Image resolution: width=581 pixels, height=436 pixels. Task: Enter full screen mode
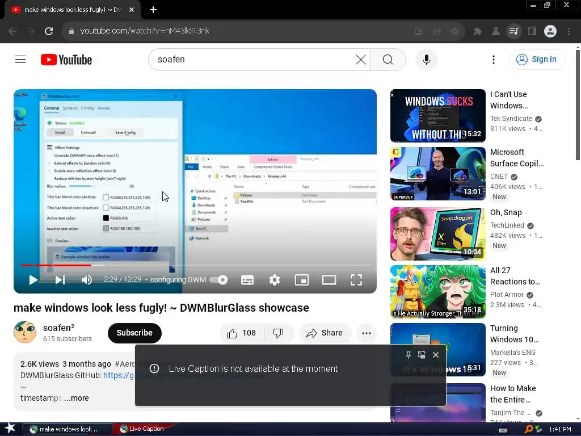[356, 280]
